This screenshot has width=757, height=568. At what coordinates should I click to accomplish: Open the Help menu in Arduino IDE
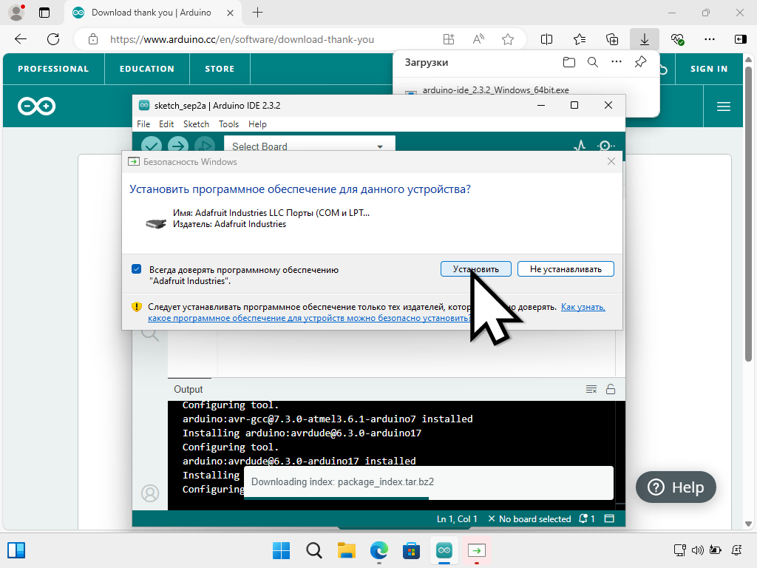pos(257,124)
